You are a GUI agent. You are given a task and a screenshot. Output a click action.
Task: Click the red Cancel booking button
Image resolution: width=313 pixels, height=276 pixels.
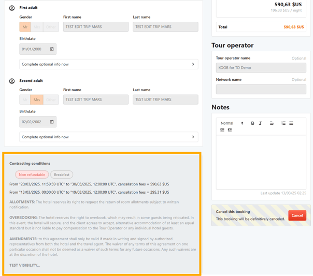pos(297,215)
